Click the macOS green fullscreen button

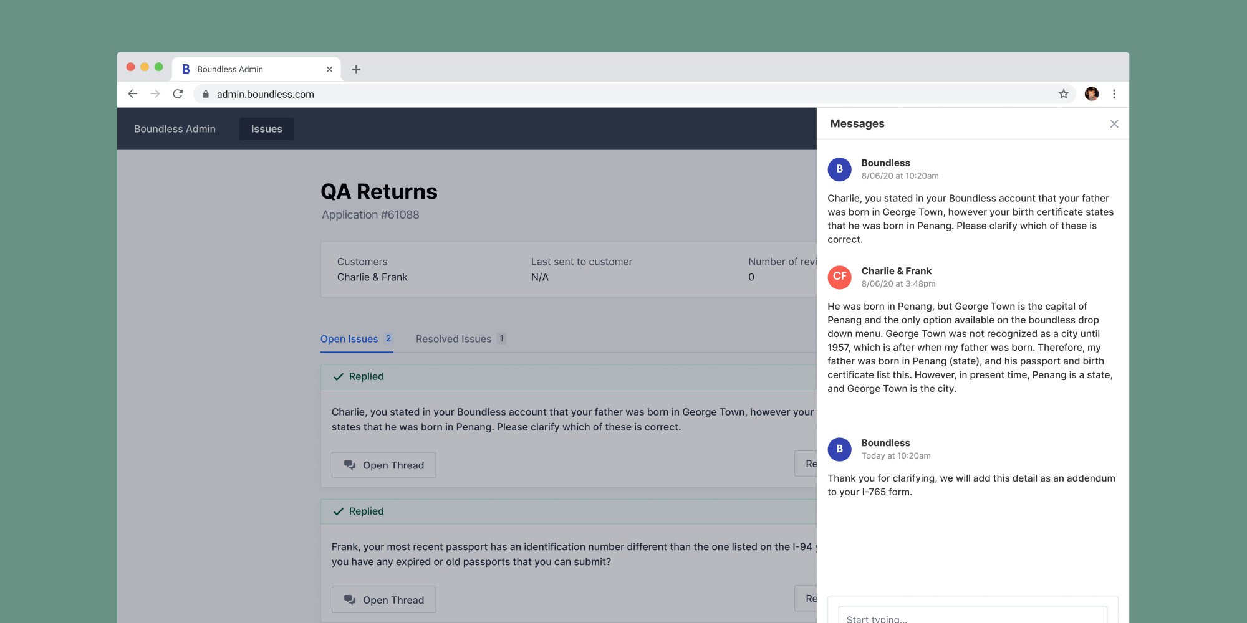(159, 67)
